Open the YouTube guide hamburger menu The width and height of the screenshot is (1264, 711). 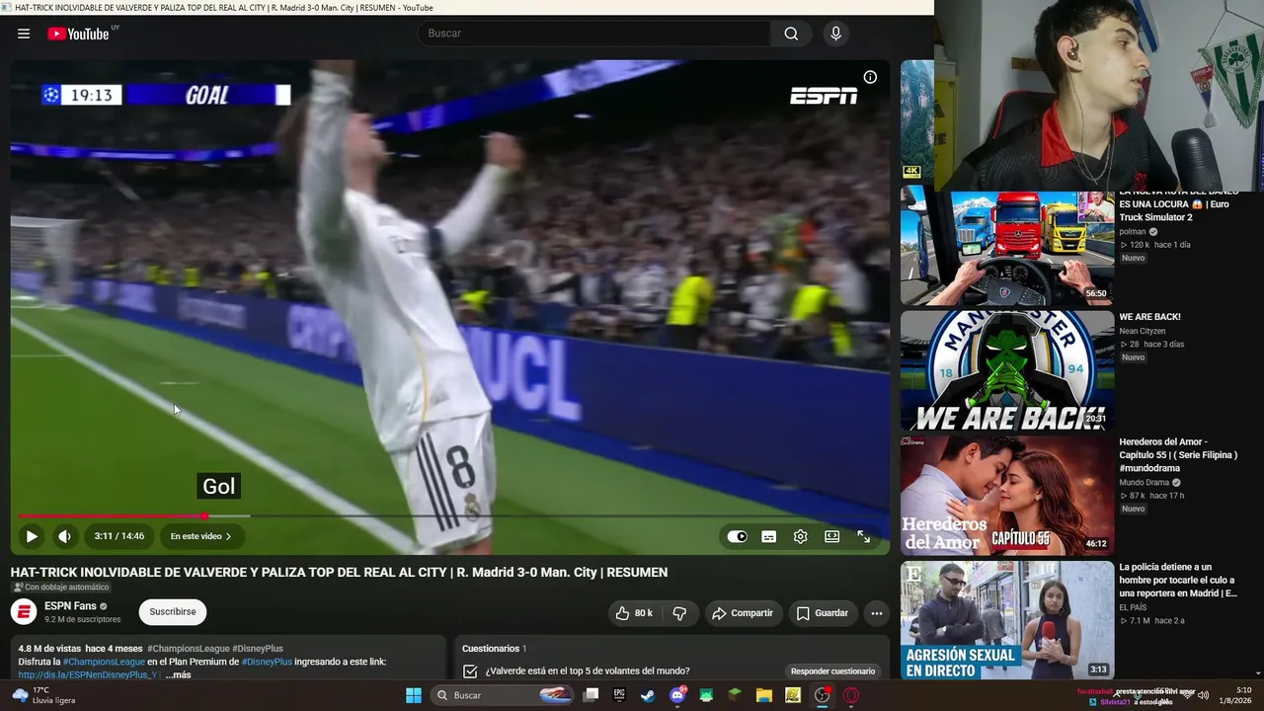click(x=24, y=34)
